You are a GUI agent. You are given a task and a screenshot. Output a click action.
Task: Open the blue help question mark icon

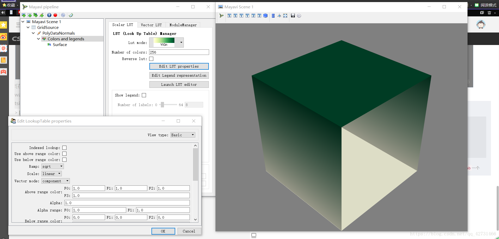click(49, 15)
